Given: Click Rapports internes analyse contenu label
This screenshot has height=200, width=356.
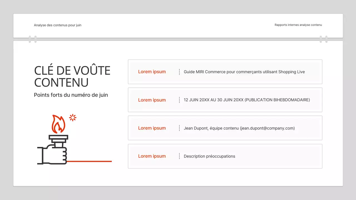Looking at the screenshot, I should coord(298,25).
